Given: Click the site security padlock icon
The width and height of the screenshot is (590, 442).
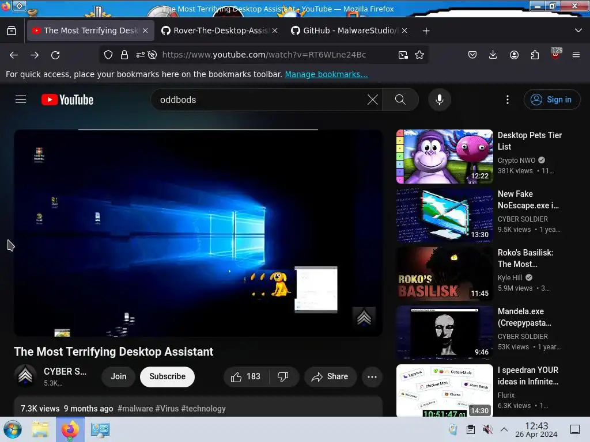Looking at the screenshot, I should [124, 55].
